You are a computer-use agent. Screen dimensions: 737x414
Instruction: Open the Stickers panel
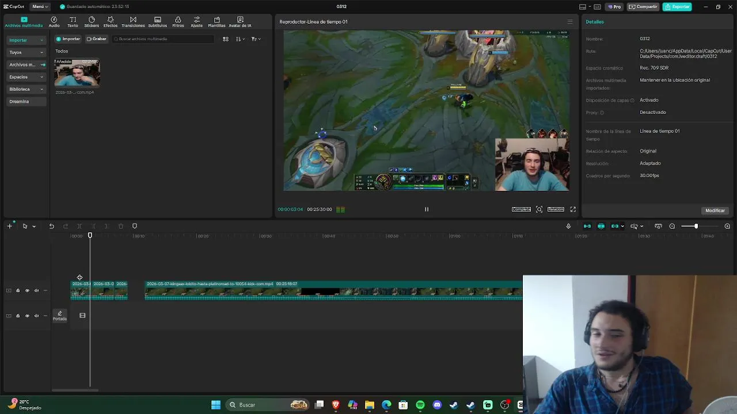(92, 22)
